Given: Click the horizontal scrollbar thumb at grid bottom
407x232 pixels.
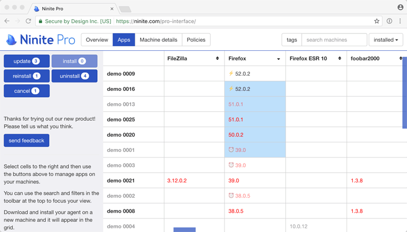Looking at the screenshot, I should 184,230.
